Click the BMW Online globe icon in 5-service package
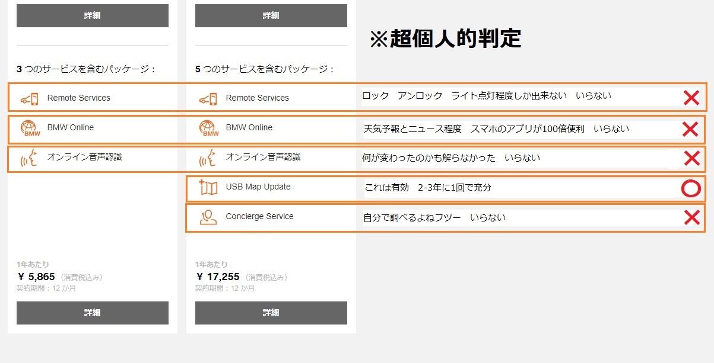 coord(208,129)
